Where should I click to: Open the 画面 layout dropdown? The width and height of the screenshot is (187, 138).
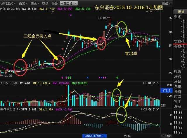point(35,3)
